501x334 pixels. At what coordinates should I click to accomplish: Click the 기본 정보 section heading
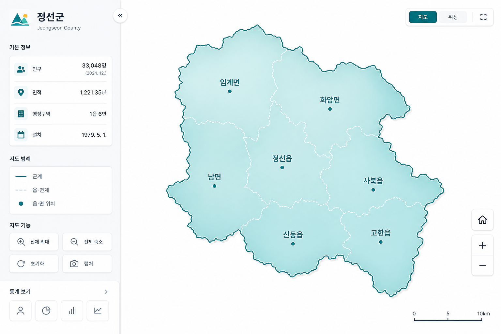click(x=20, y=47)
